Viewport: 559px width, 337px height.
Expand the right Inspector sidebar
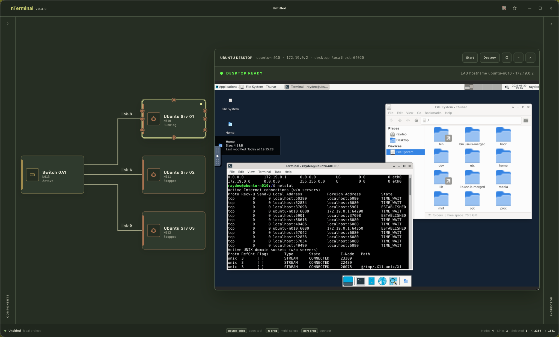pos(551,24)
